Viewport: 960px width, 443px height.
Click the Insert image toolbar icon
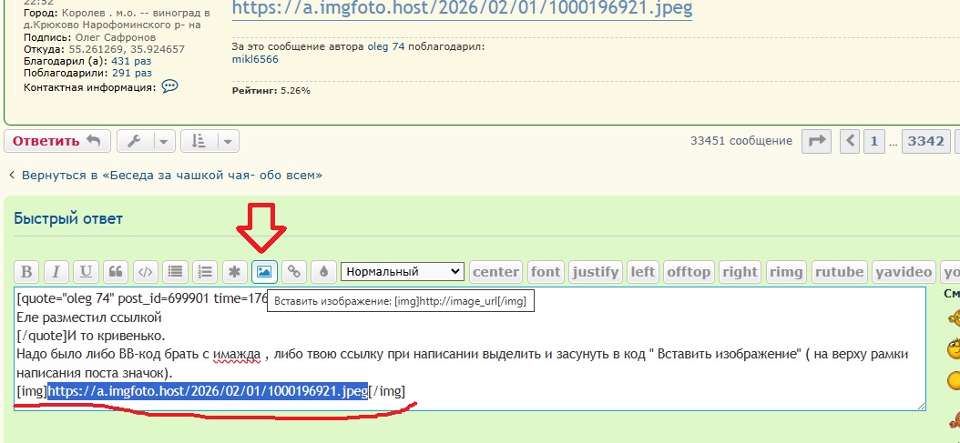(x=264, y=271)
